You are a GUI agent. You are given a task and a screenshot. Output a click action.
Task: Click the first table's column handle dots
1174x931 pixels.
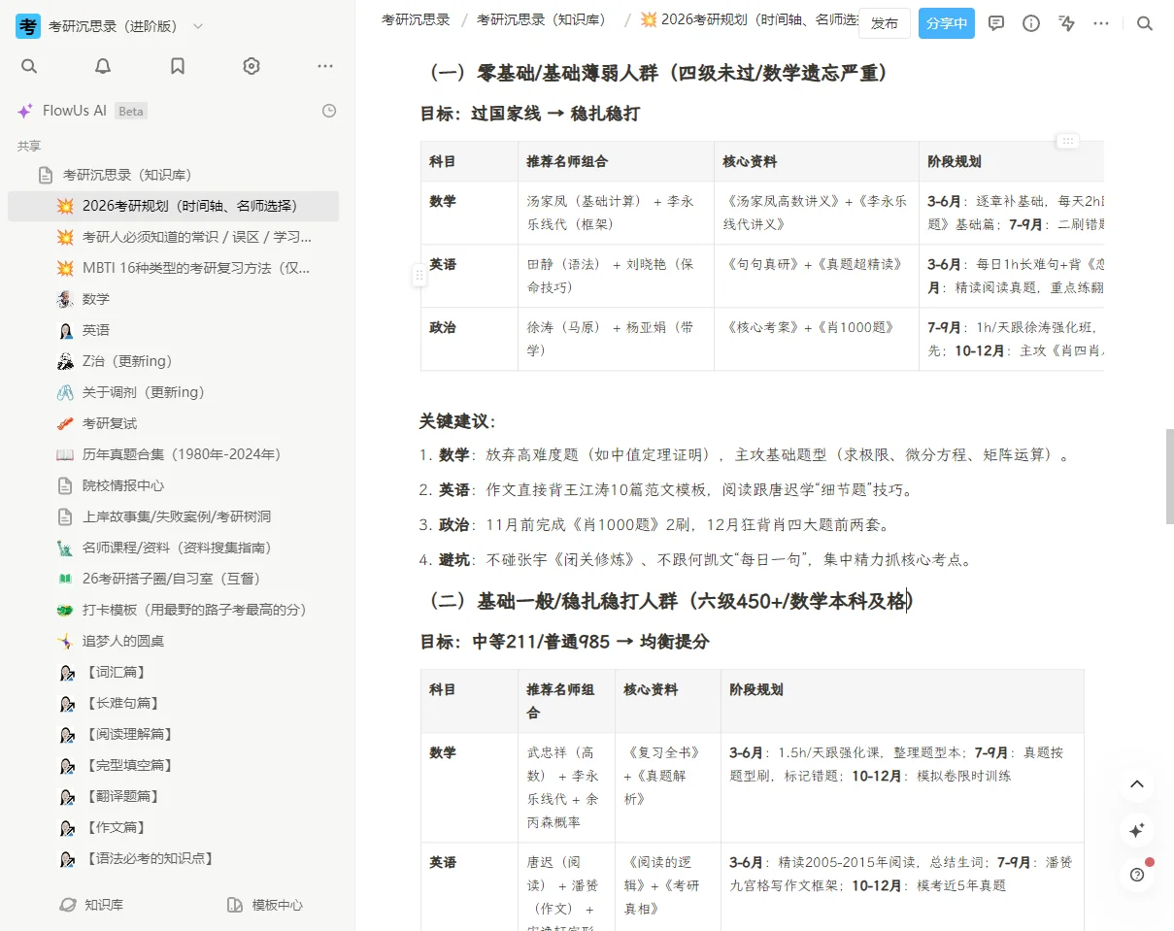1068,141
